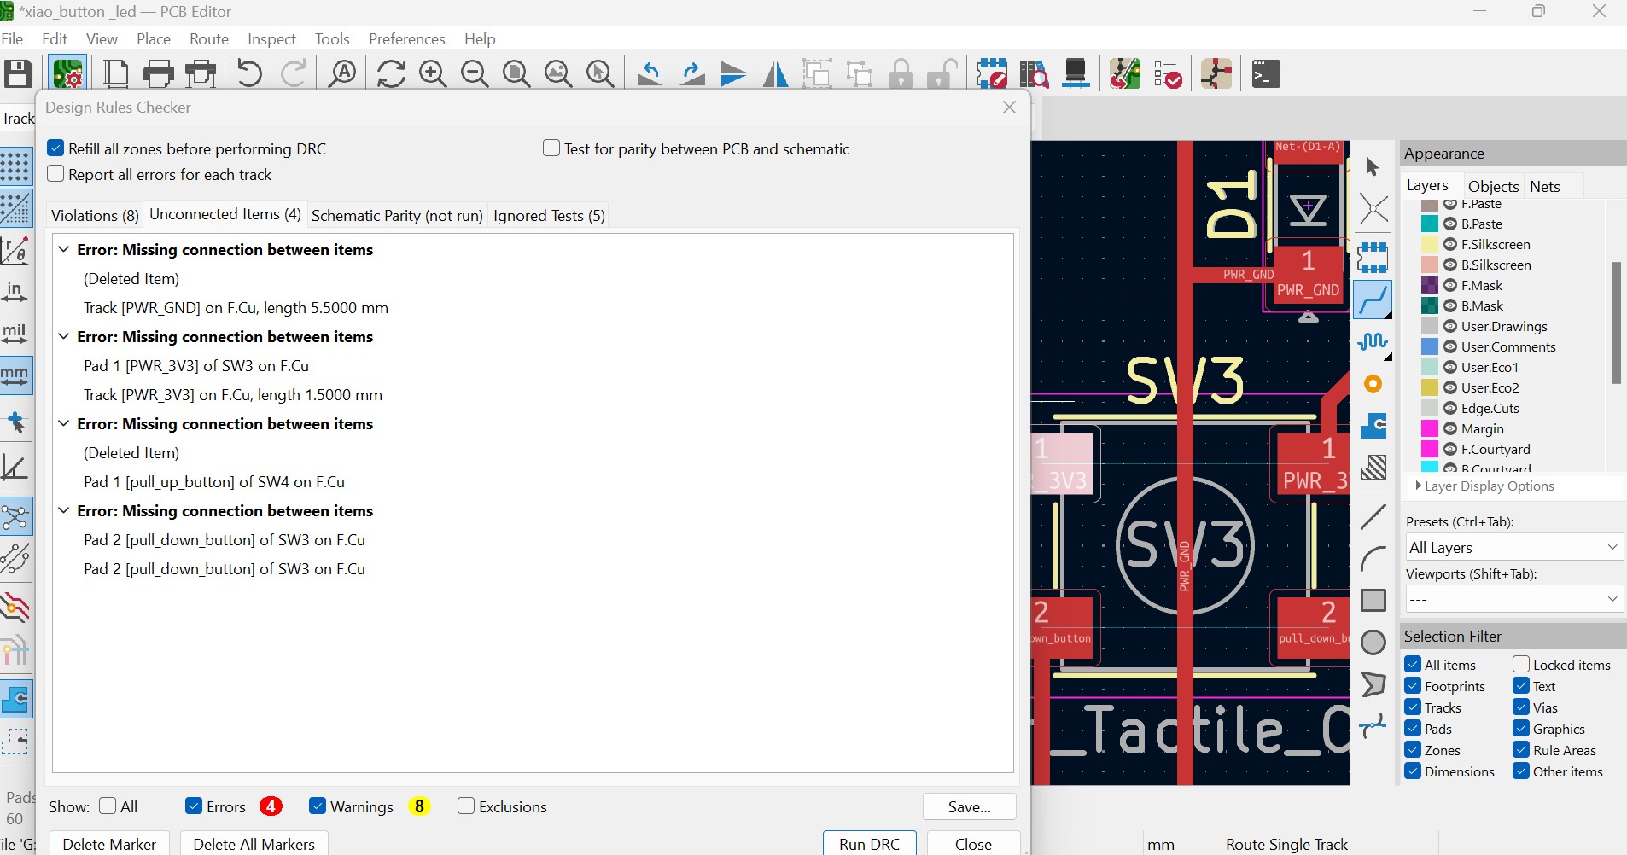The image size is (1627, 855).
Task: Refresh the view icon
Action: [x=391, y=74]
